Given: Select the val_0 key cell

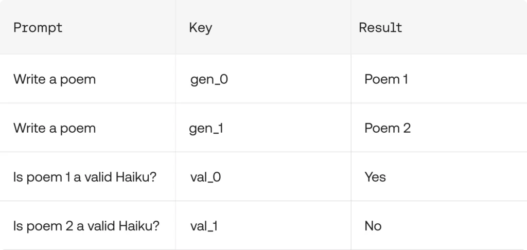Looking at the screenshot, I should [x=205, y=177].
